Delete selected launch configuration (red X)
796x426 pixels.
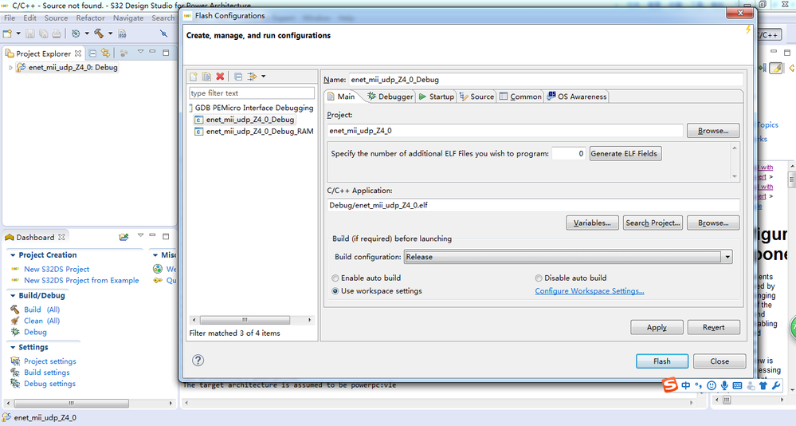[220, 77]
